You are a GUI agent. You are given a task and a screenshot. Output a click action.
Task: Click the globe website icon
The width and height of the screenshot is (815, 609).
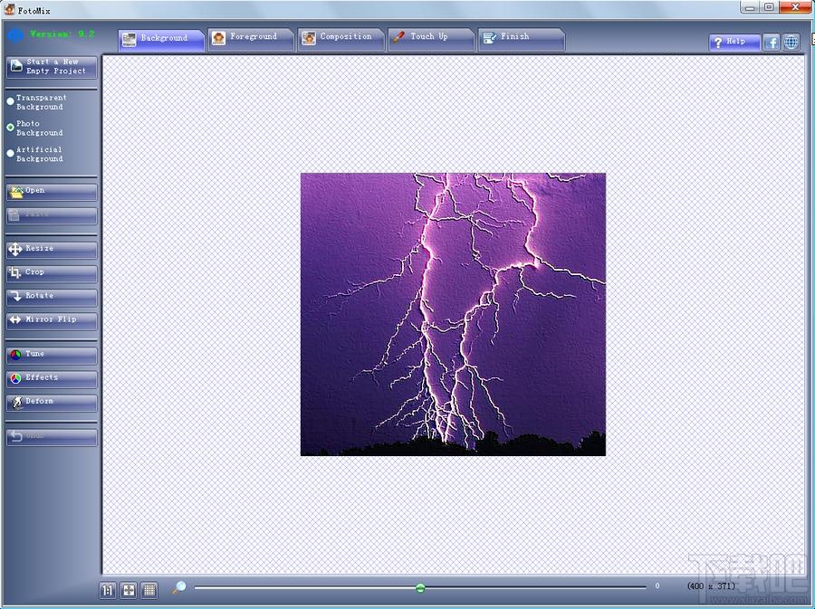coord(791,42)
